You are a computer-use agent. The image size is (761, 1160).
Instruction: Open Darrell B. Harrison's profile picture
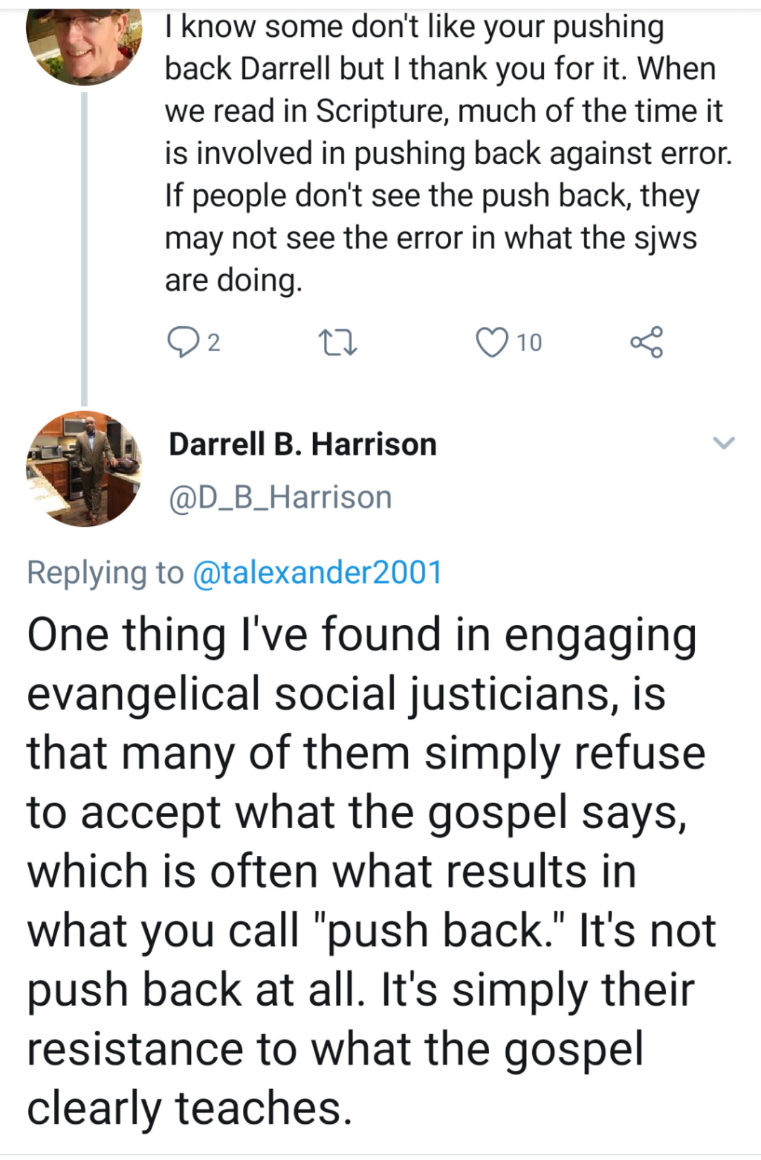tap(84, 469)
